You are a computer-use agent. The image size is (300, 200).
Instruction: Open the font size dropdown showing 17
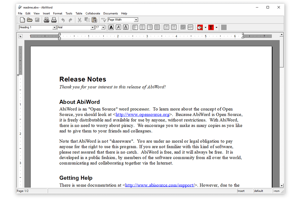point(103,27)
